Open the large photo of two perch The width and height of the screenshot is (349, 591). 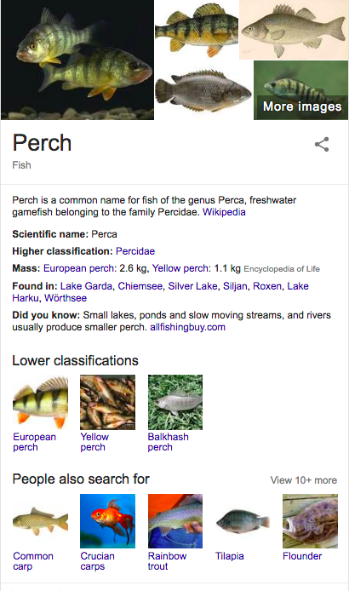point(77,60)
